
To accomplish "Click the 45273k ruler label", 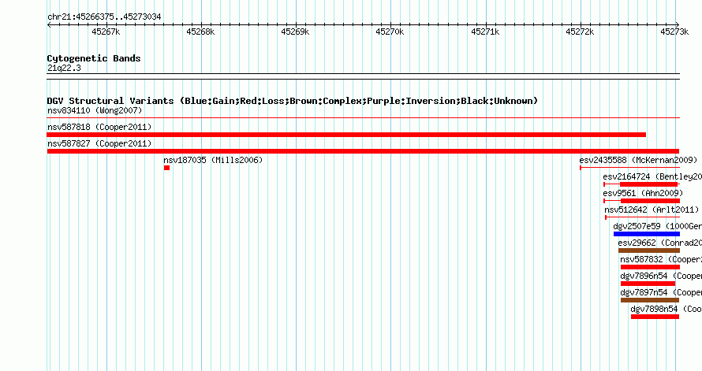I will pyautogui.click(x=674, y=32).
